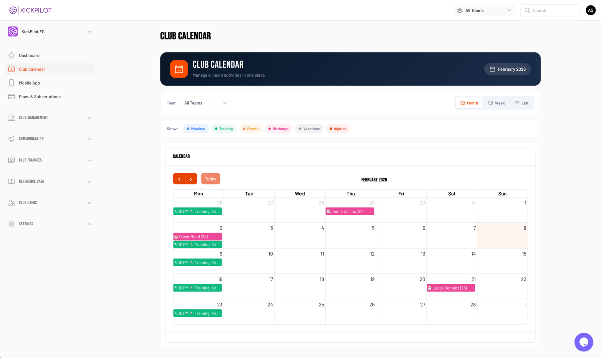
Task: Click inside the Search field
Action: click(550, 10)
